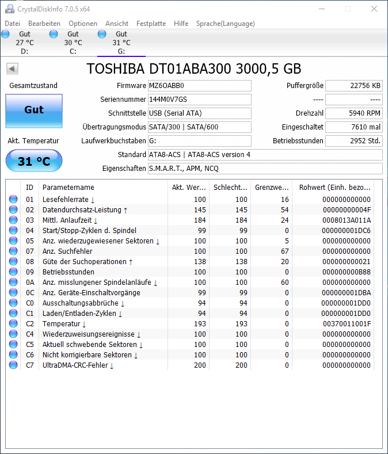This screenshot has width=388, height=454.
Task: Select the Mittl. Anlaufzeit parameter name
Action: click(x=70, y=220)
